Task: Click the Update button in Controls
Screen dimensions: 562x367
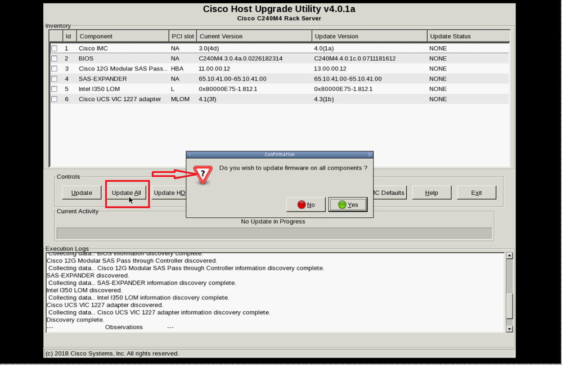Action: pyautogui.click(x=82, y=193)
